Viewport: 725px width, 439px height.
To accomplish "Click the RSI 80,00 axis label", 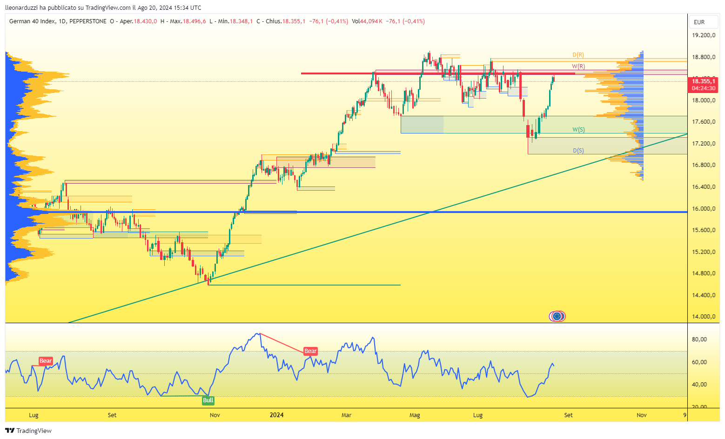I will (x=699, y=339).
